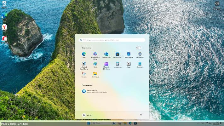Image resolution: width=224 pixels, height=126 pixels.
Task: Select Microsoft Edge desktop shortcut
Action: pos(4,17)
